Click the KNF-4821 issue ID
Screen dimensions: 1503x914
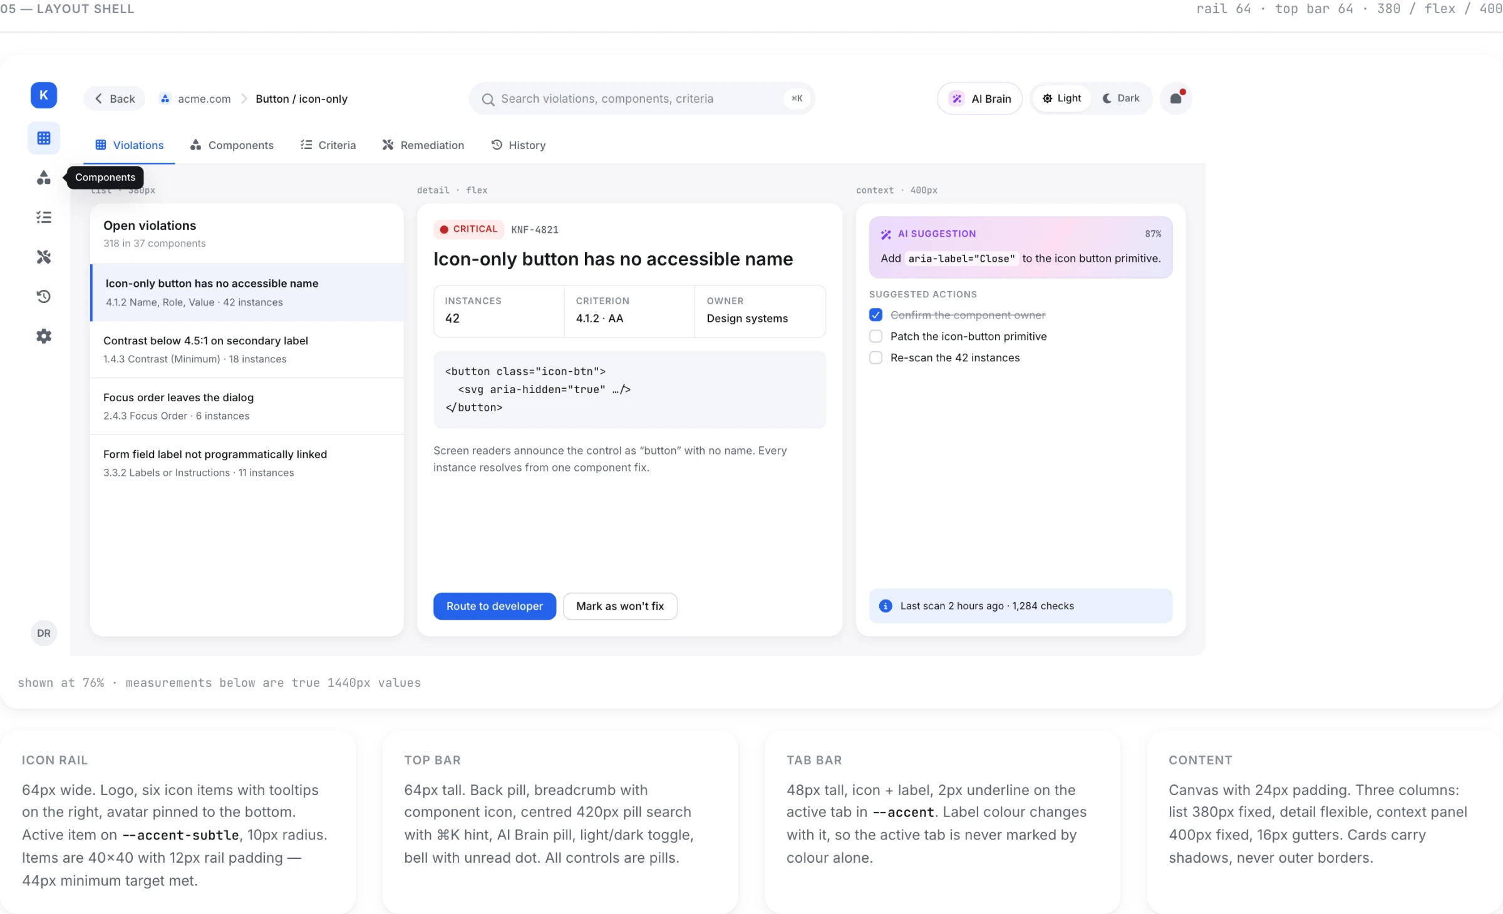(x=535, y=230)
